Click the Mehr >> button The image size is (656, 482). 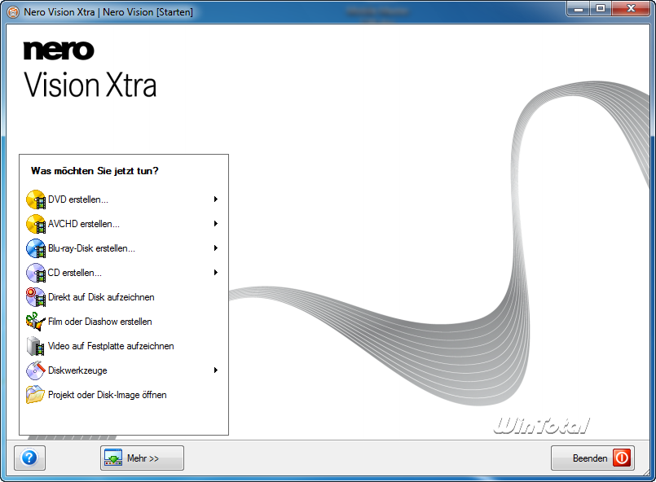pyautogui.click(x=142, y=458)
